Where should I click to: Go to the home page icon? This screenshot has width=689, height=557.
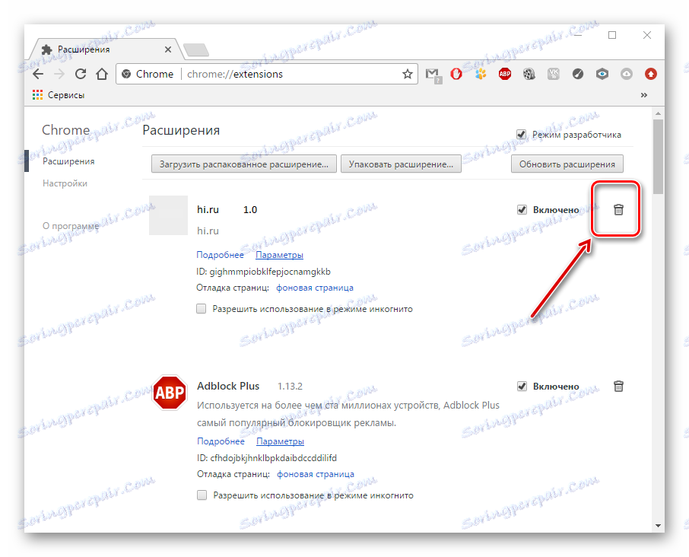click(x=102, y=74)
